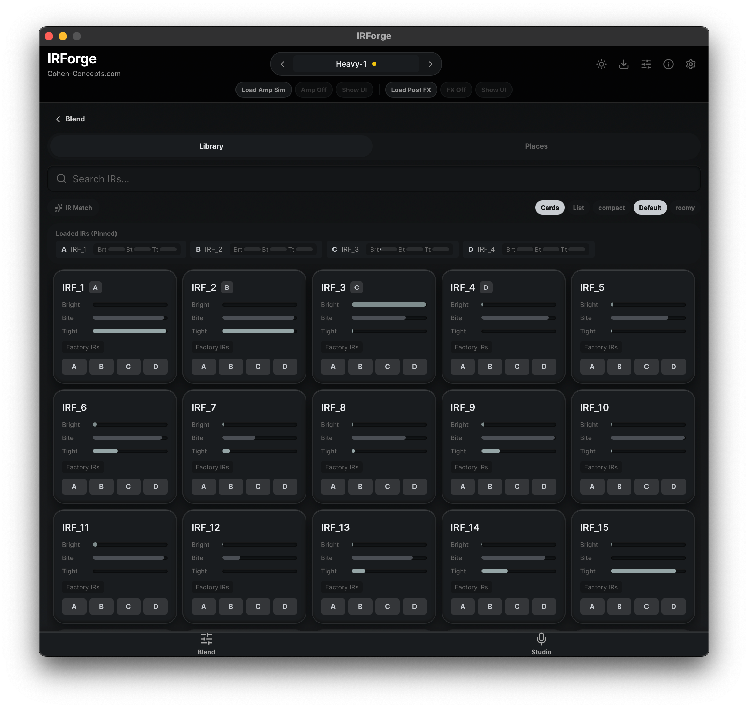Open the info icon in header
The width and height of the screenshot is (748, 708).
coord(668,64)
